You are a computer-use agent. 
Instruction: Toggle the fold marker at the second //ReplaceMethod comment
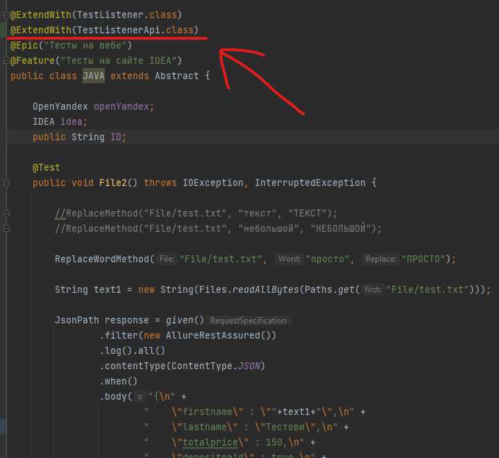6,228
